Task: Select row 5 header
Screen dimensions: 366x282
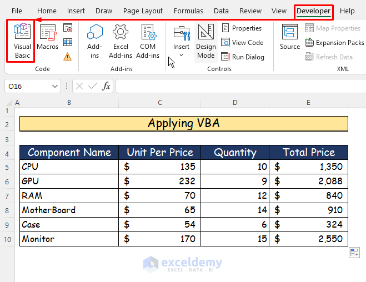Action: tap(7, 167)
